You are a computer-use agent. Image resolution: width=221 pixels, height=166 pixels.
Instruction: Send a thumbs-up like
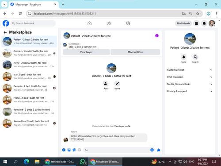[x=158, y=150]
